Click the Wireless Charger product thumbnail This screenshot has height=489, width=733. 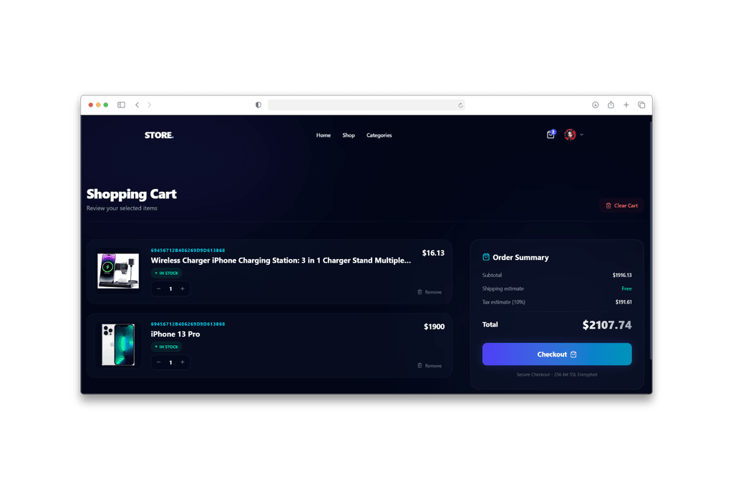coord(118,271)
